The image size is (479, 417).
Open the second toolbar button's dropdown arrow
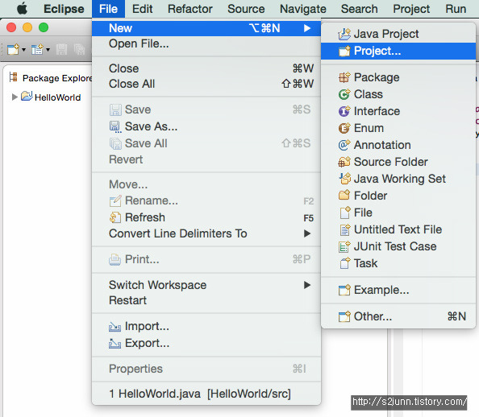pyautogui.click(x=48, y=50)
